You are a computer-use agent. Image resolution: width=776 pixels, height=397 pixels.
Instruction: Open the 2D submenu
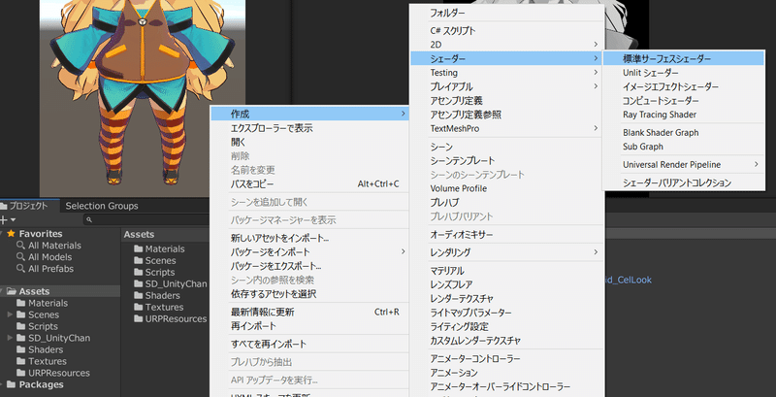click(x=506, y=45)
